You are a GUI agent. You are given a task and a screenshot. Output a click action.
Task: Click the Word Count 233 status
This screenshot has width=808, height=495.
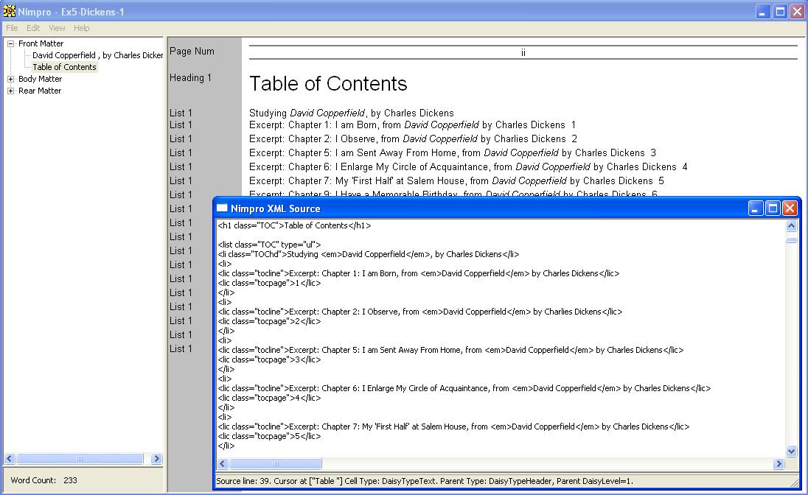43,480
